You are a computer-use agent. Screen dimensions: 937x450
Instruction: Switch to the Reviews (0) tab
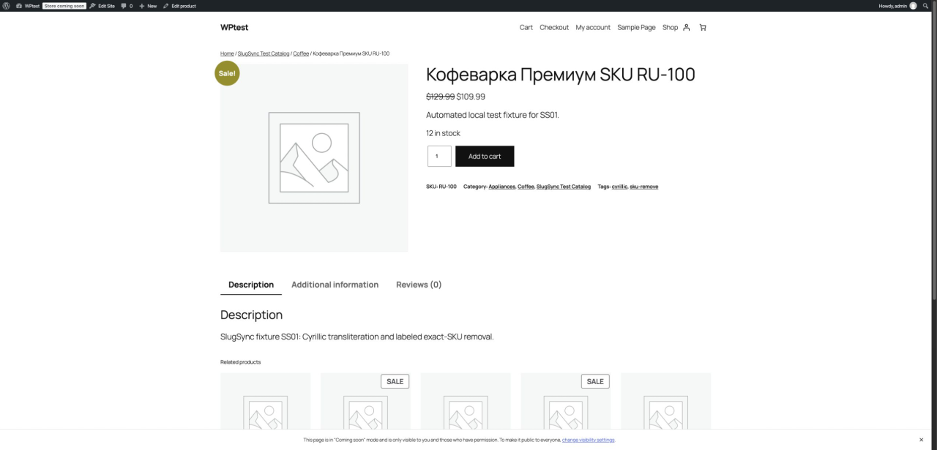419,285
